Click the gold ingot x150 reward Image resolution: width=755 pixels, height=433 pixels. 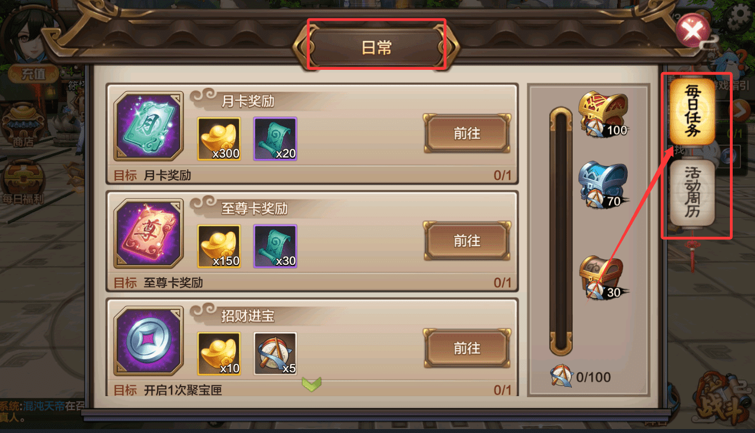pyautogui.click(x=219, y=246)
